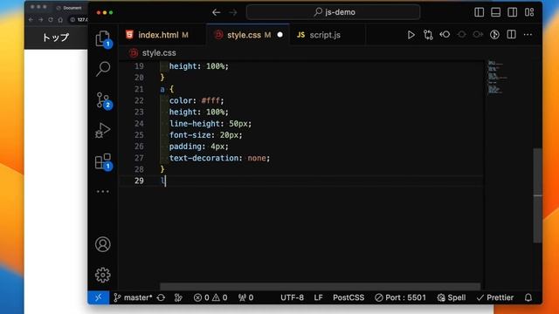Click text-decoration: none on line 27
The height and width of the screenshot is (314, 559).
pos(218,158)
